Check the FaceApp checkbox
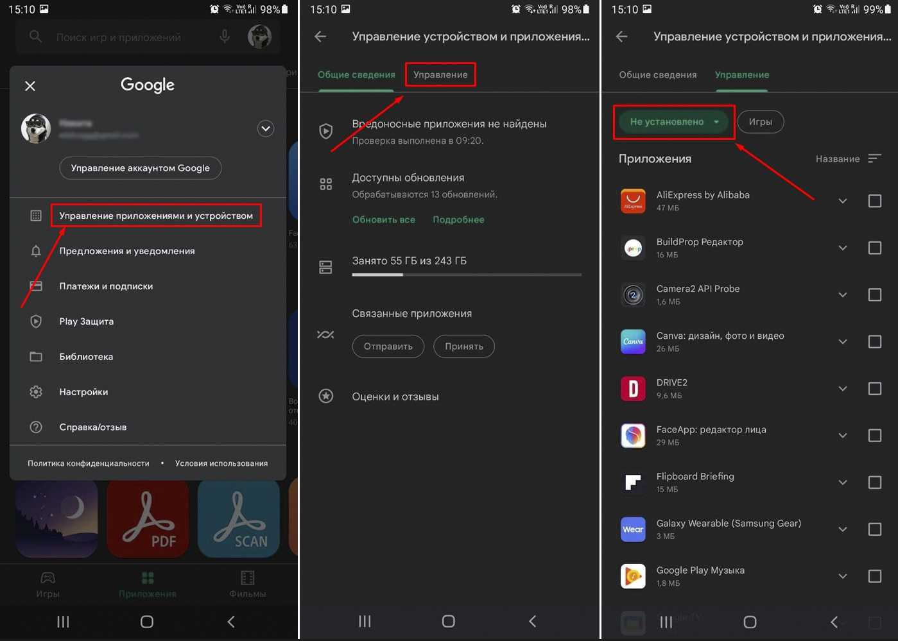The width and height of the screenshot is (898, 641). pos(875,436)
